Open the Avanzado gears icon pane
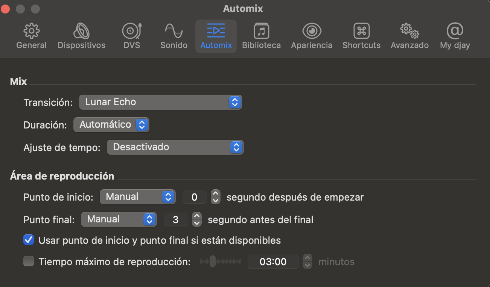490x287 pixels. tap(409, 36)
